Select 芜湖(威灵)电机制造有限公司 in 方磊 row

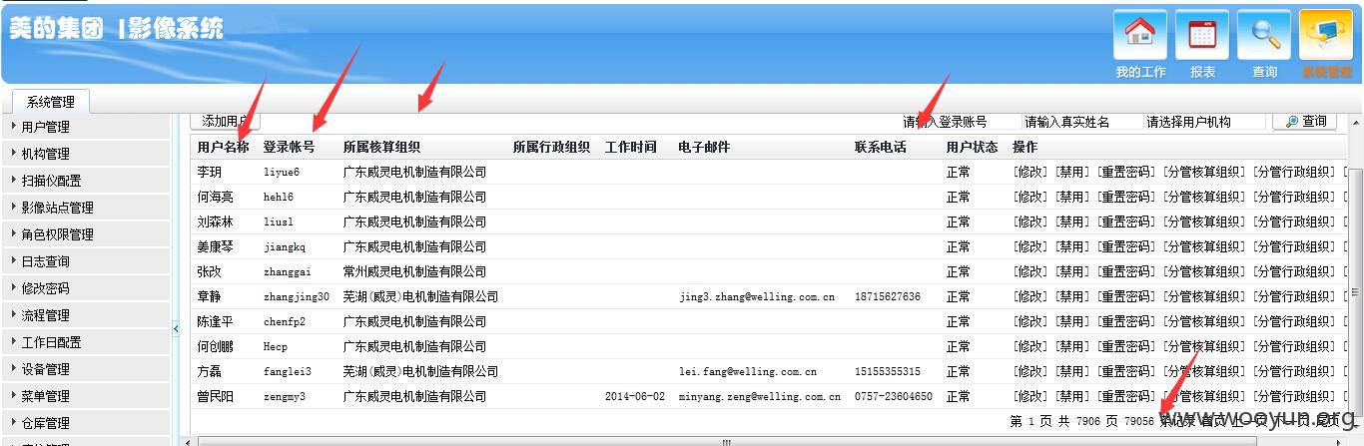click(420, 371)
